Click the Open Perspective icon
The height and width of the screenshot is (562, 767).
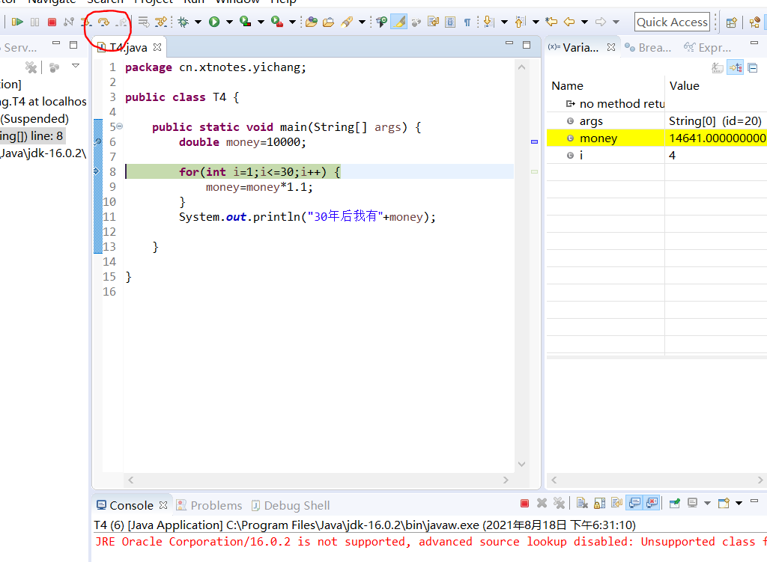pos(731,22)
